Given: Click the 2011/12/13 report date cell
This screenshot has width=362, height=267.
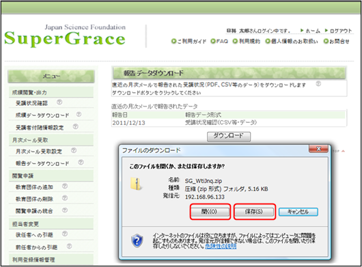Looking at the screenshot, I should point(129,123).
